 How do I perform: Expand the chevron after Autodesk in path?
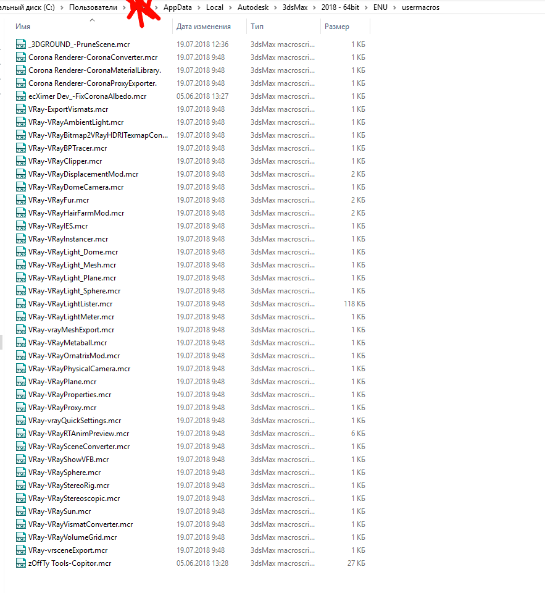(275, 7)
